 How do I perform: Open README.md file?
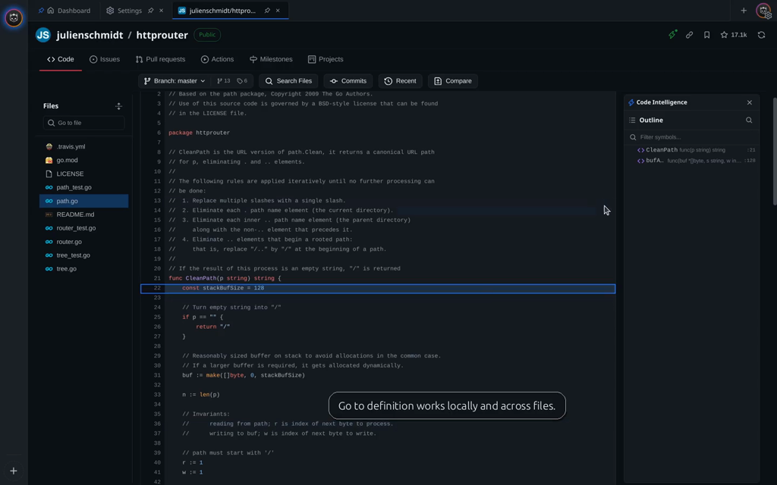[x=83, y=214]
